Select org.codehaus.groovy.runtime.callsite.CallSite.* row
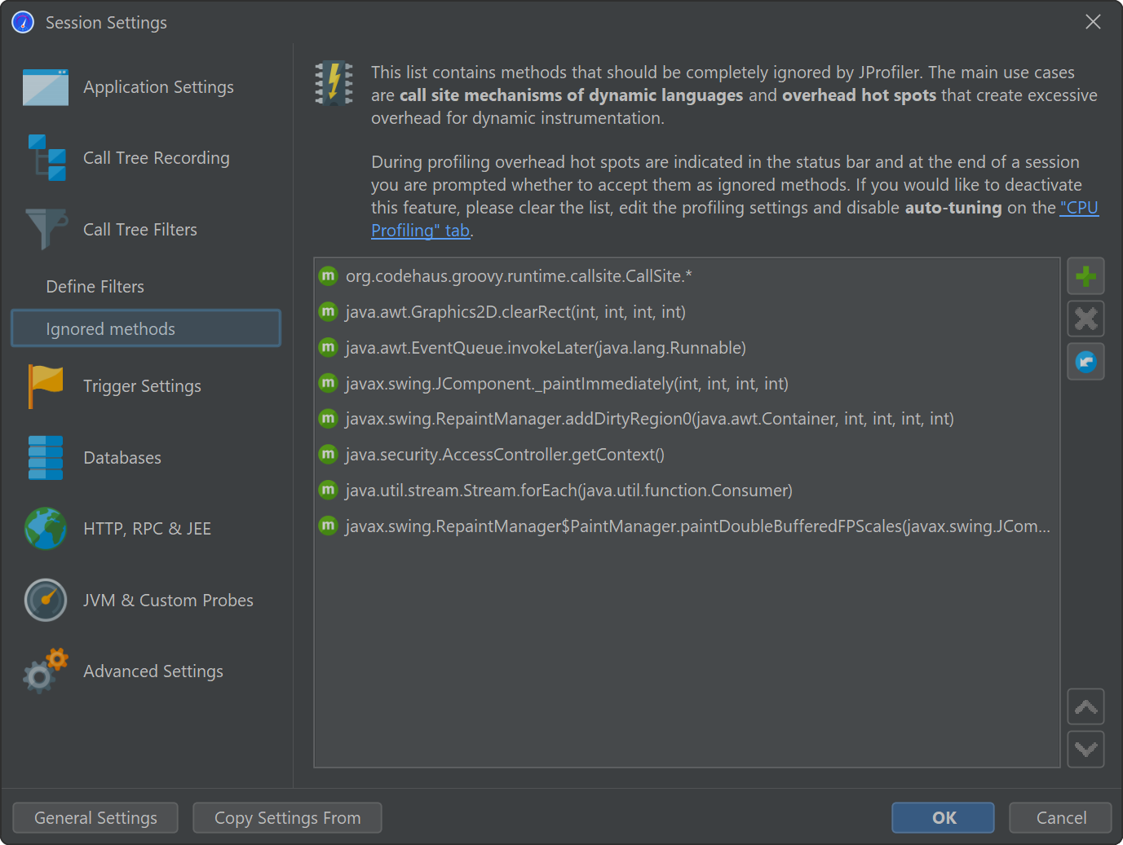The height and width of the screenshot is (845, 1123). click(x=687, y=275)
